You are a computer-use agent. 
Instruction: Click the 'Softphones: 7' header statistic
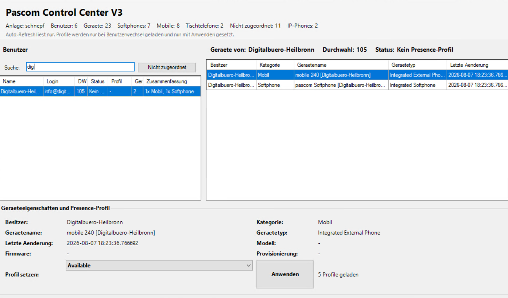[x=134, y=26]
